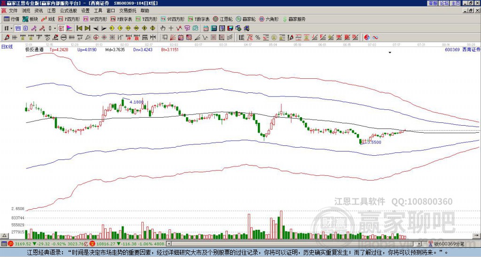Click the 4.1800 high price label
481x257 pixels.
(137, 102)
